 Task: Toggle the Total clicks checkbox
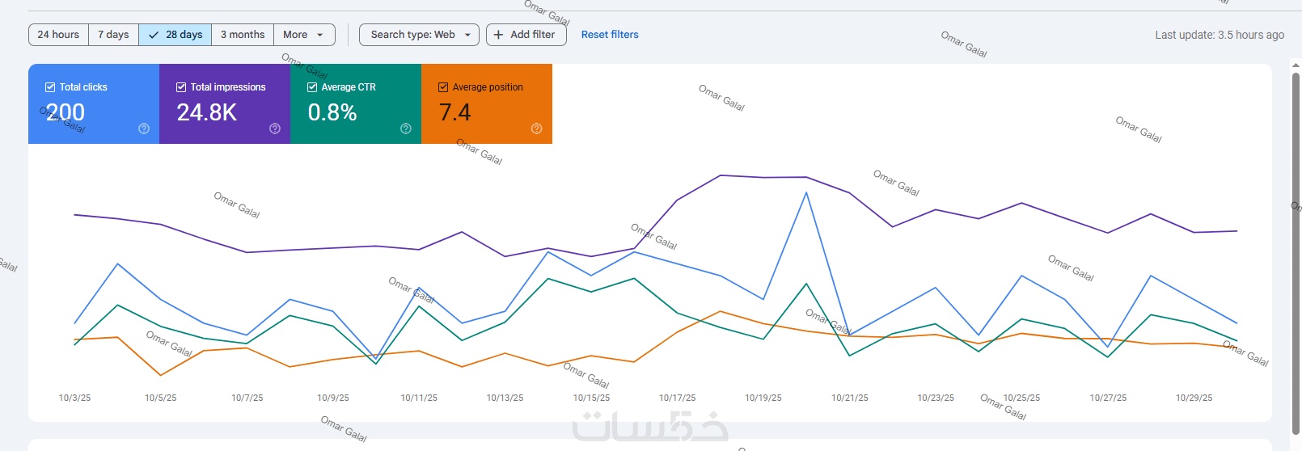[50, 87]
